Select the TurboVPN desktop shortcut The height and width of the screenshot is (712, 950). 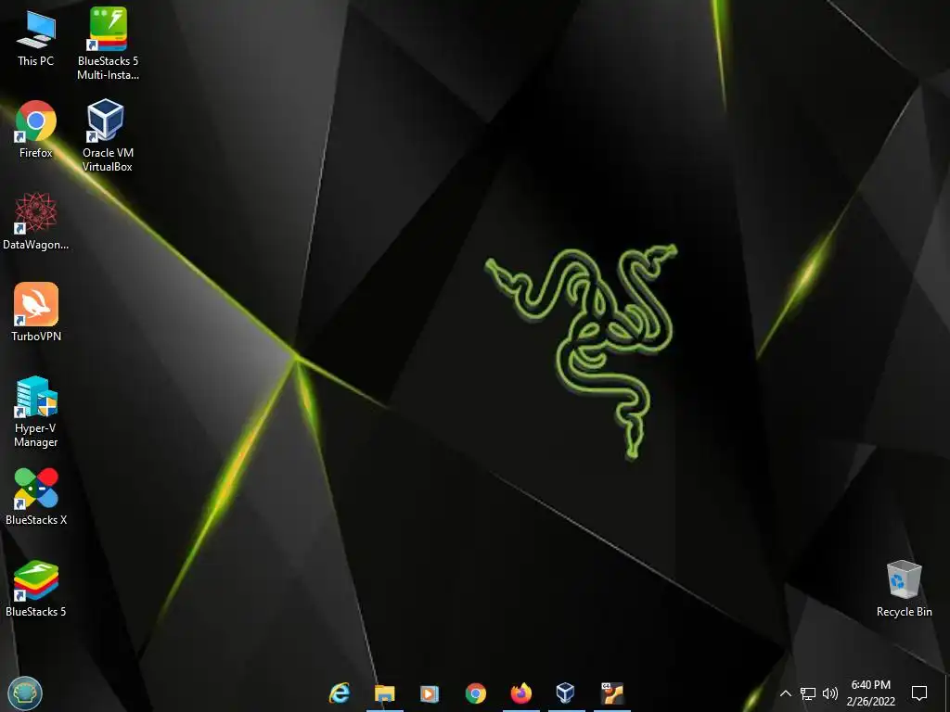pyautogui.click(x=36, y=312)
